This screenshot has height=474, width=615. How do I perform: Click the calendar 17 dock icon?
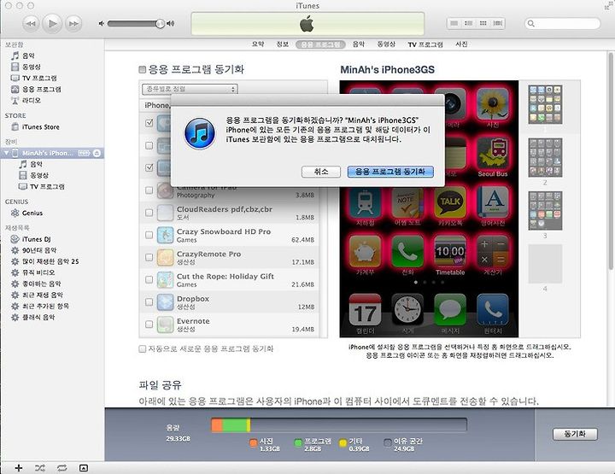pyautogui.click(x=366, y=310)
